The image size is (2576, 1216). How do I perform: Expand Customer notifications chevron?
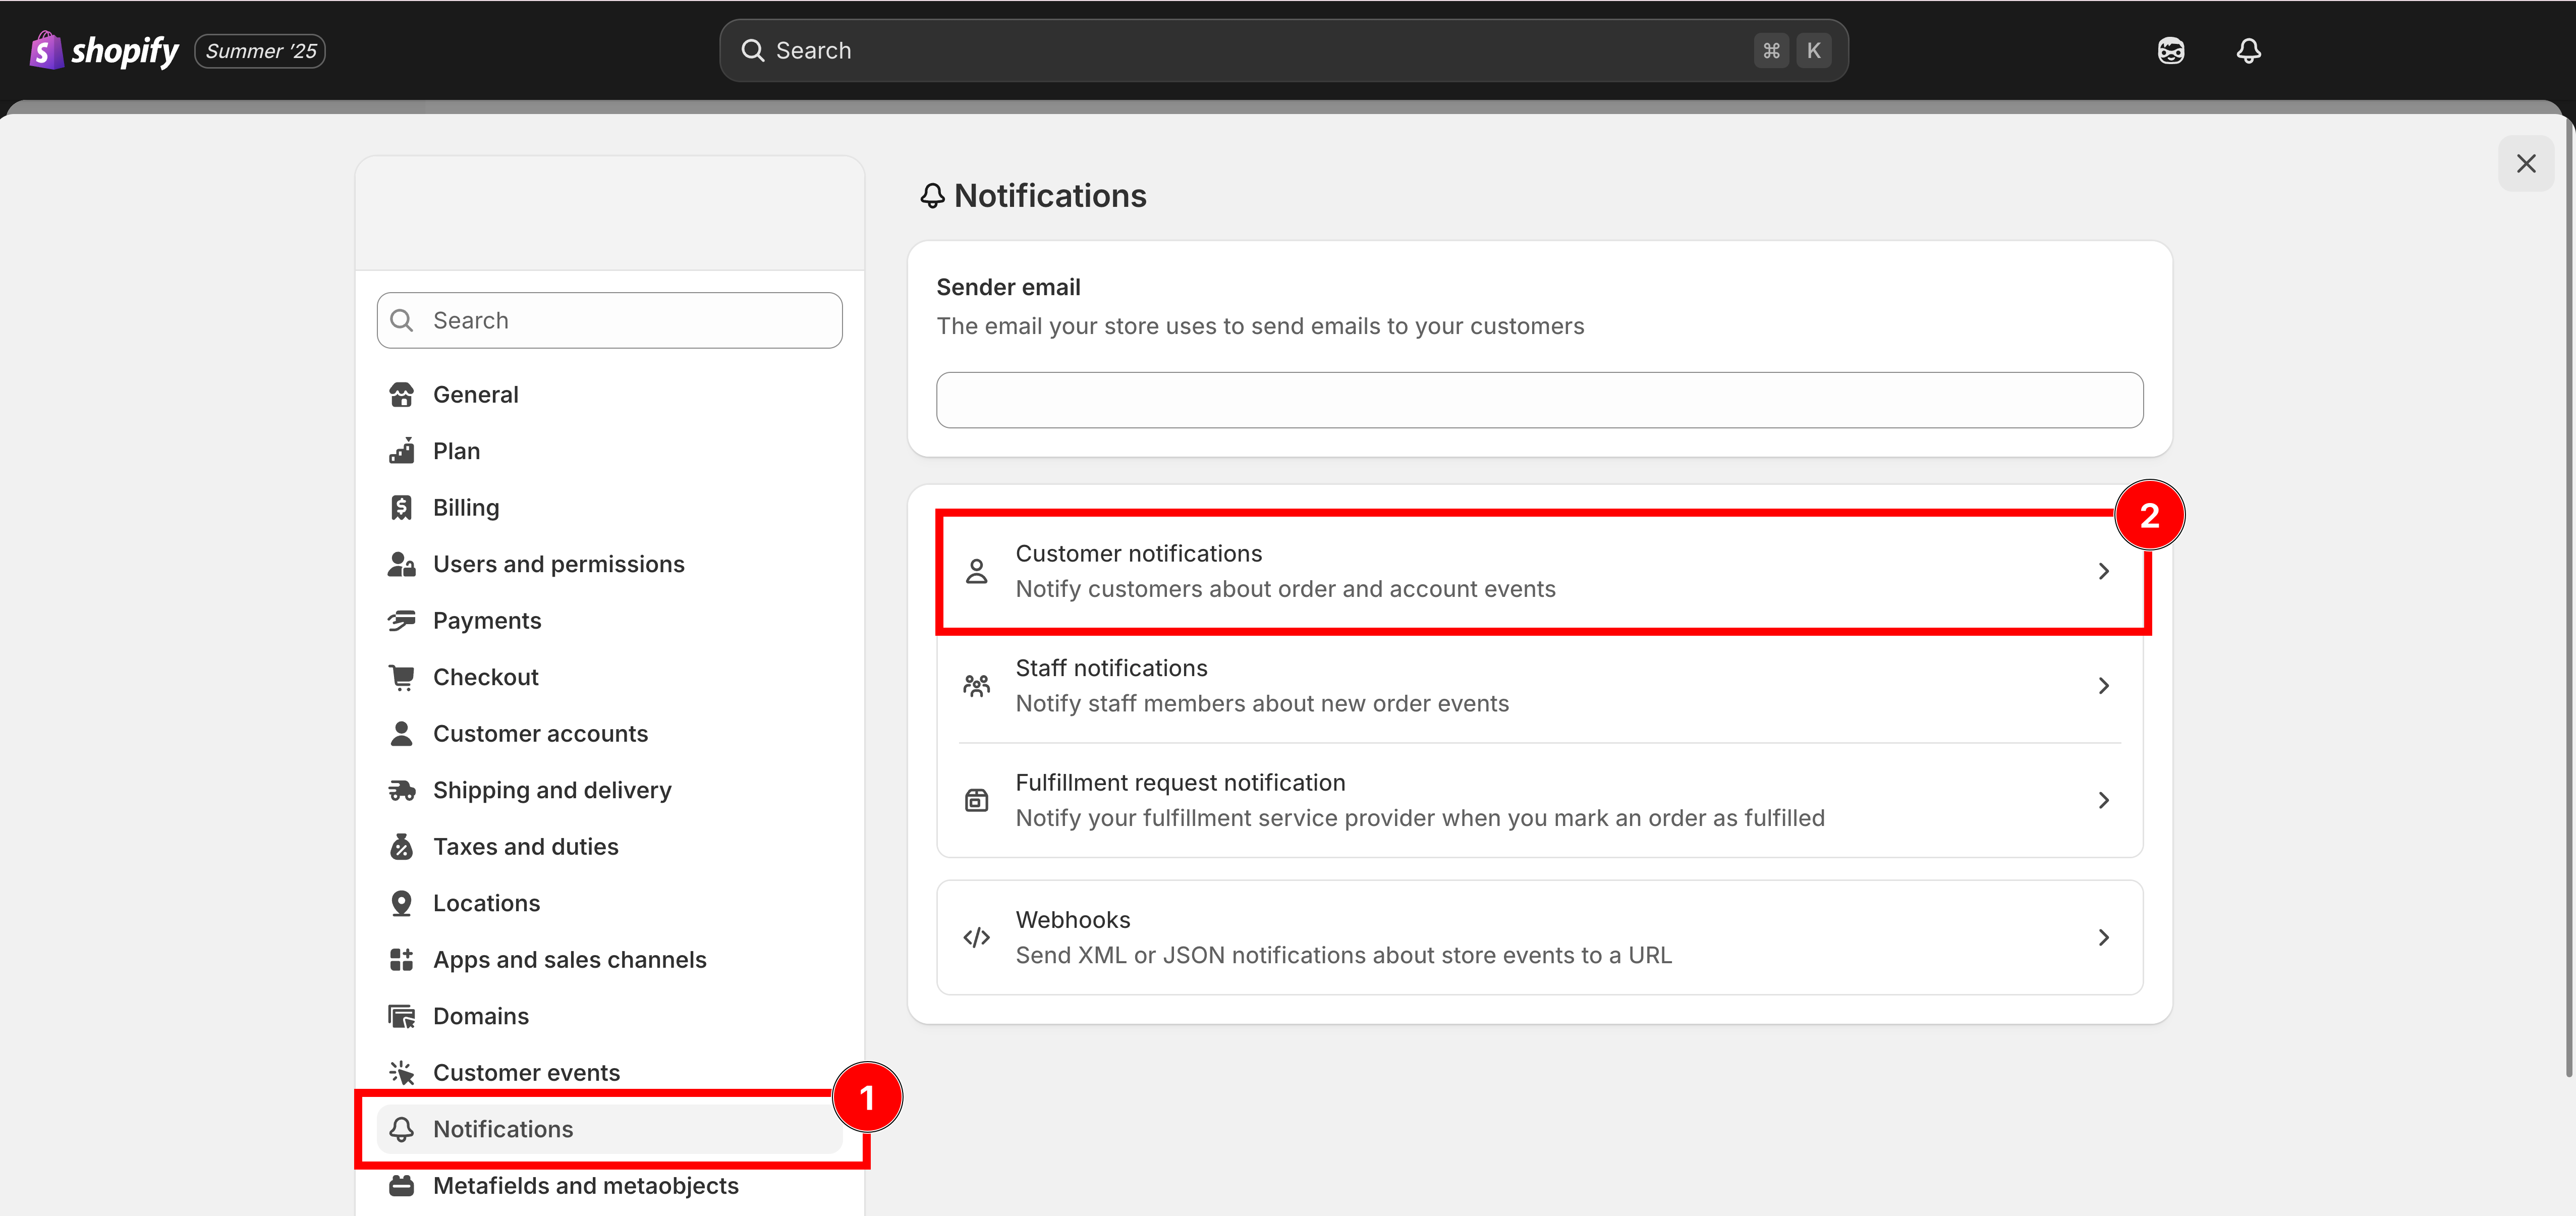[2104, 572]
